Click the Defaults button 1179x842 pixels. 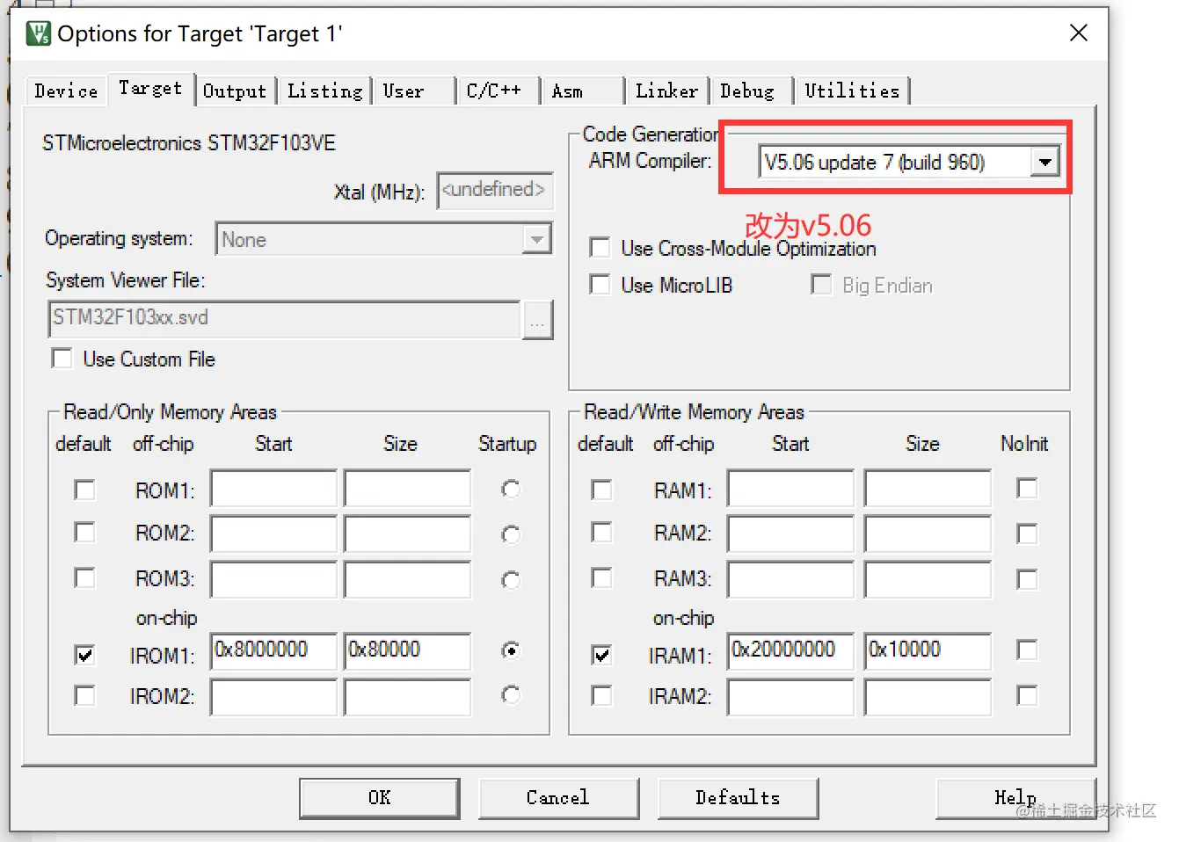pyautogui.click(x=738, y=798)
